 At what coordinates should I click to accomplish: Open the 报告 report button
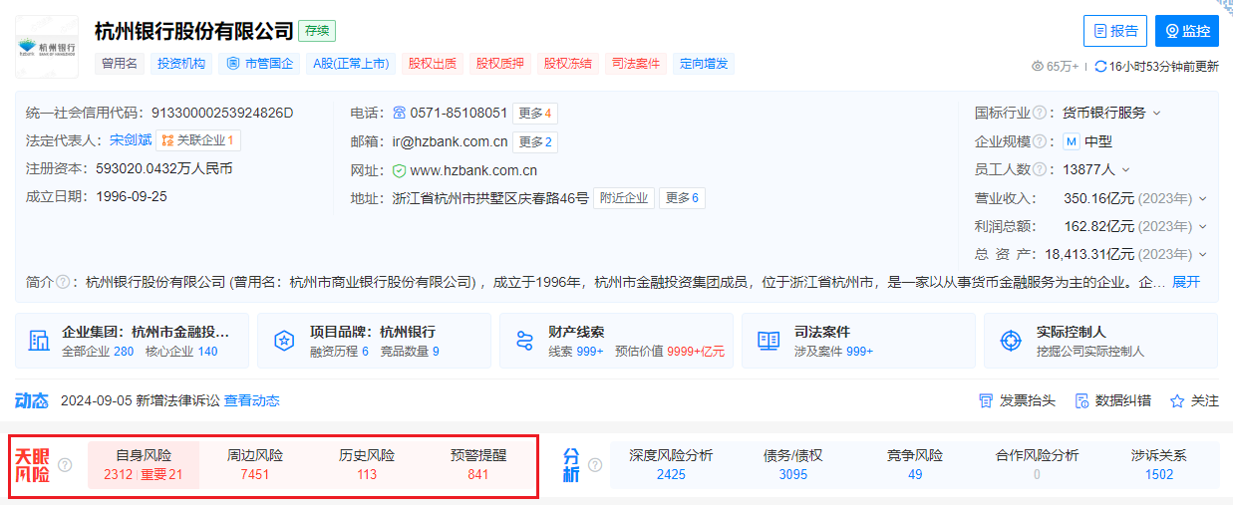coord(1115,31)
